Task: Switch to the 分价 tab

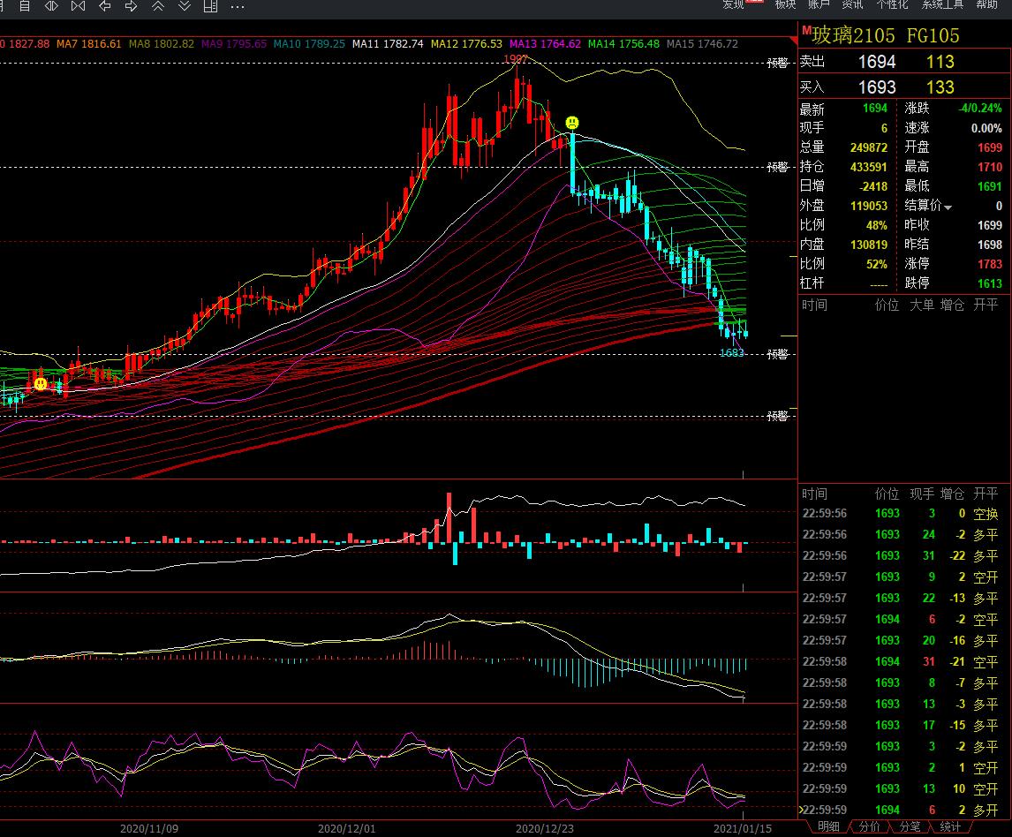Action: tap(869, 827)
